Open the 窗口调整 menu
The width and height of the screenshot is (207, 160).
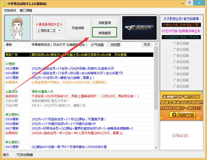pos(26,10)
